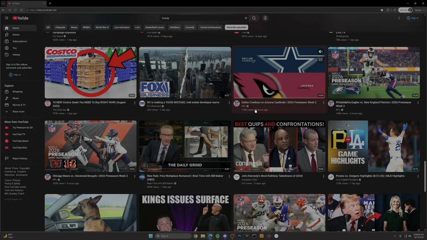This screenshot has height=240, width=427.
Task: Open Shopping under Explore
Action: pyautogui.click(x=20, y=92)
